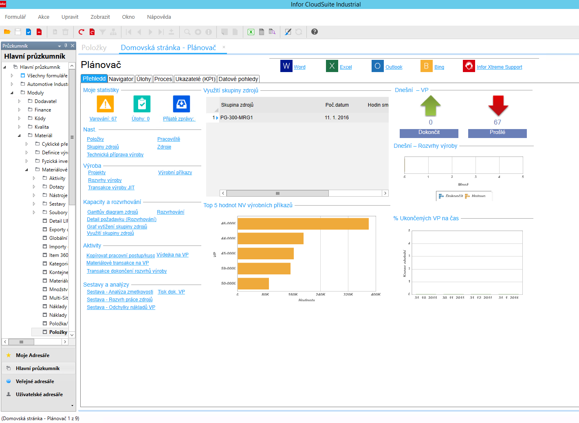
Task: Collapse the Materiál folder node
Action: coord(19,136)
